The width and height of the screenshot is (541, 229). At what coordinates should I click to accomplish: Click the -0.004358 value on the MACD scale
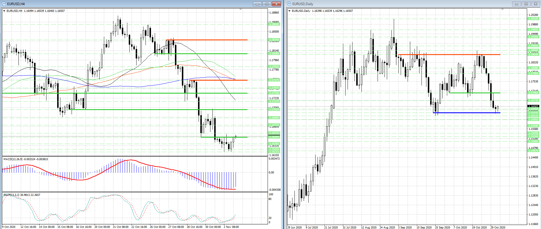[x=275, y=190]
